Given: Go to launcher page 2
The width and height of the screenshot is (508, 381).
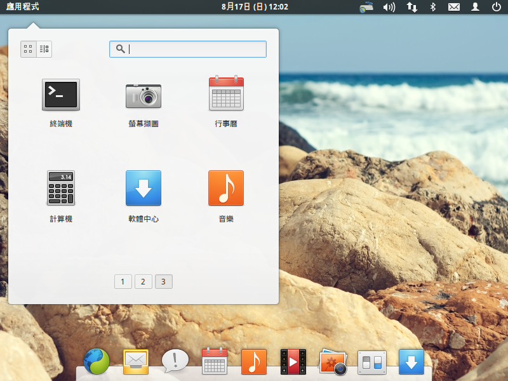Looking at the screenshot, I should pyautogui.click(x=144, y=281).
